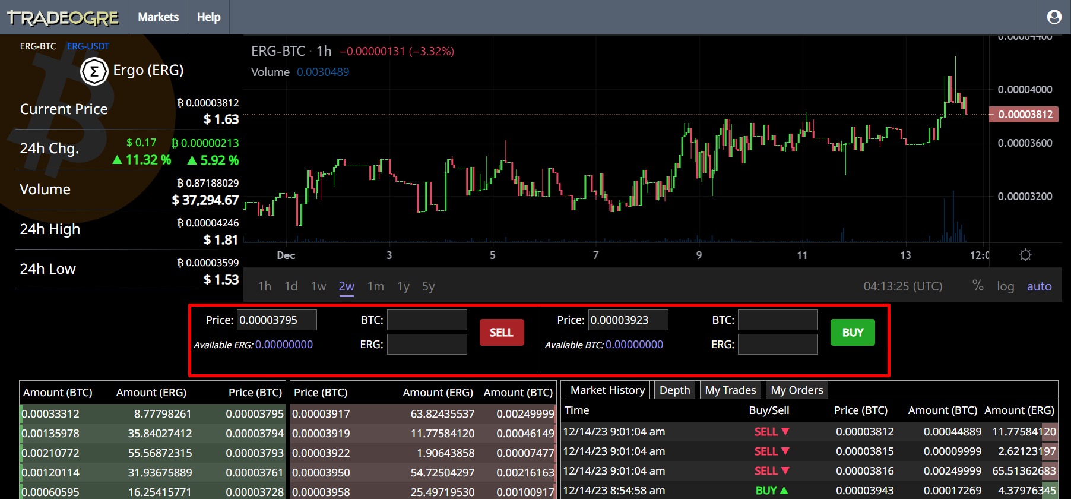The width and height of the screenshot is (1071, 499).
Task: Toggle log scale on chart
Action: tap(1005, 286)
